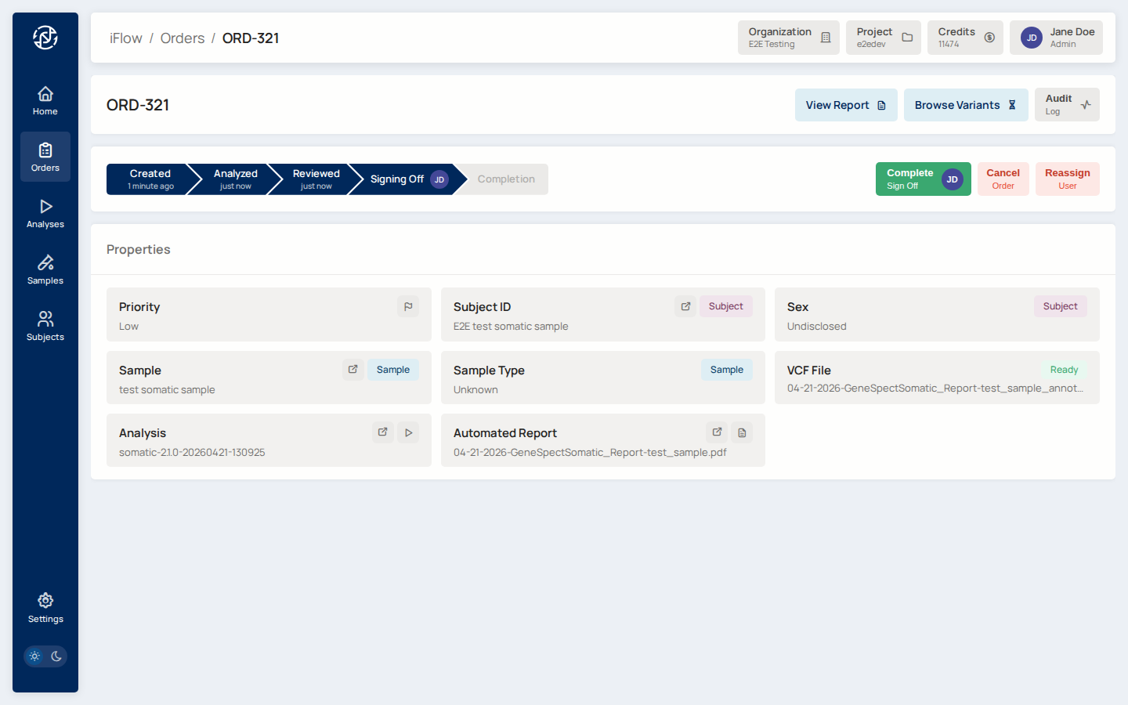Open Subject ID external link icon
The width and height of the screenshot is (1128, 705).
(685, 307)
